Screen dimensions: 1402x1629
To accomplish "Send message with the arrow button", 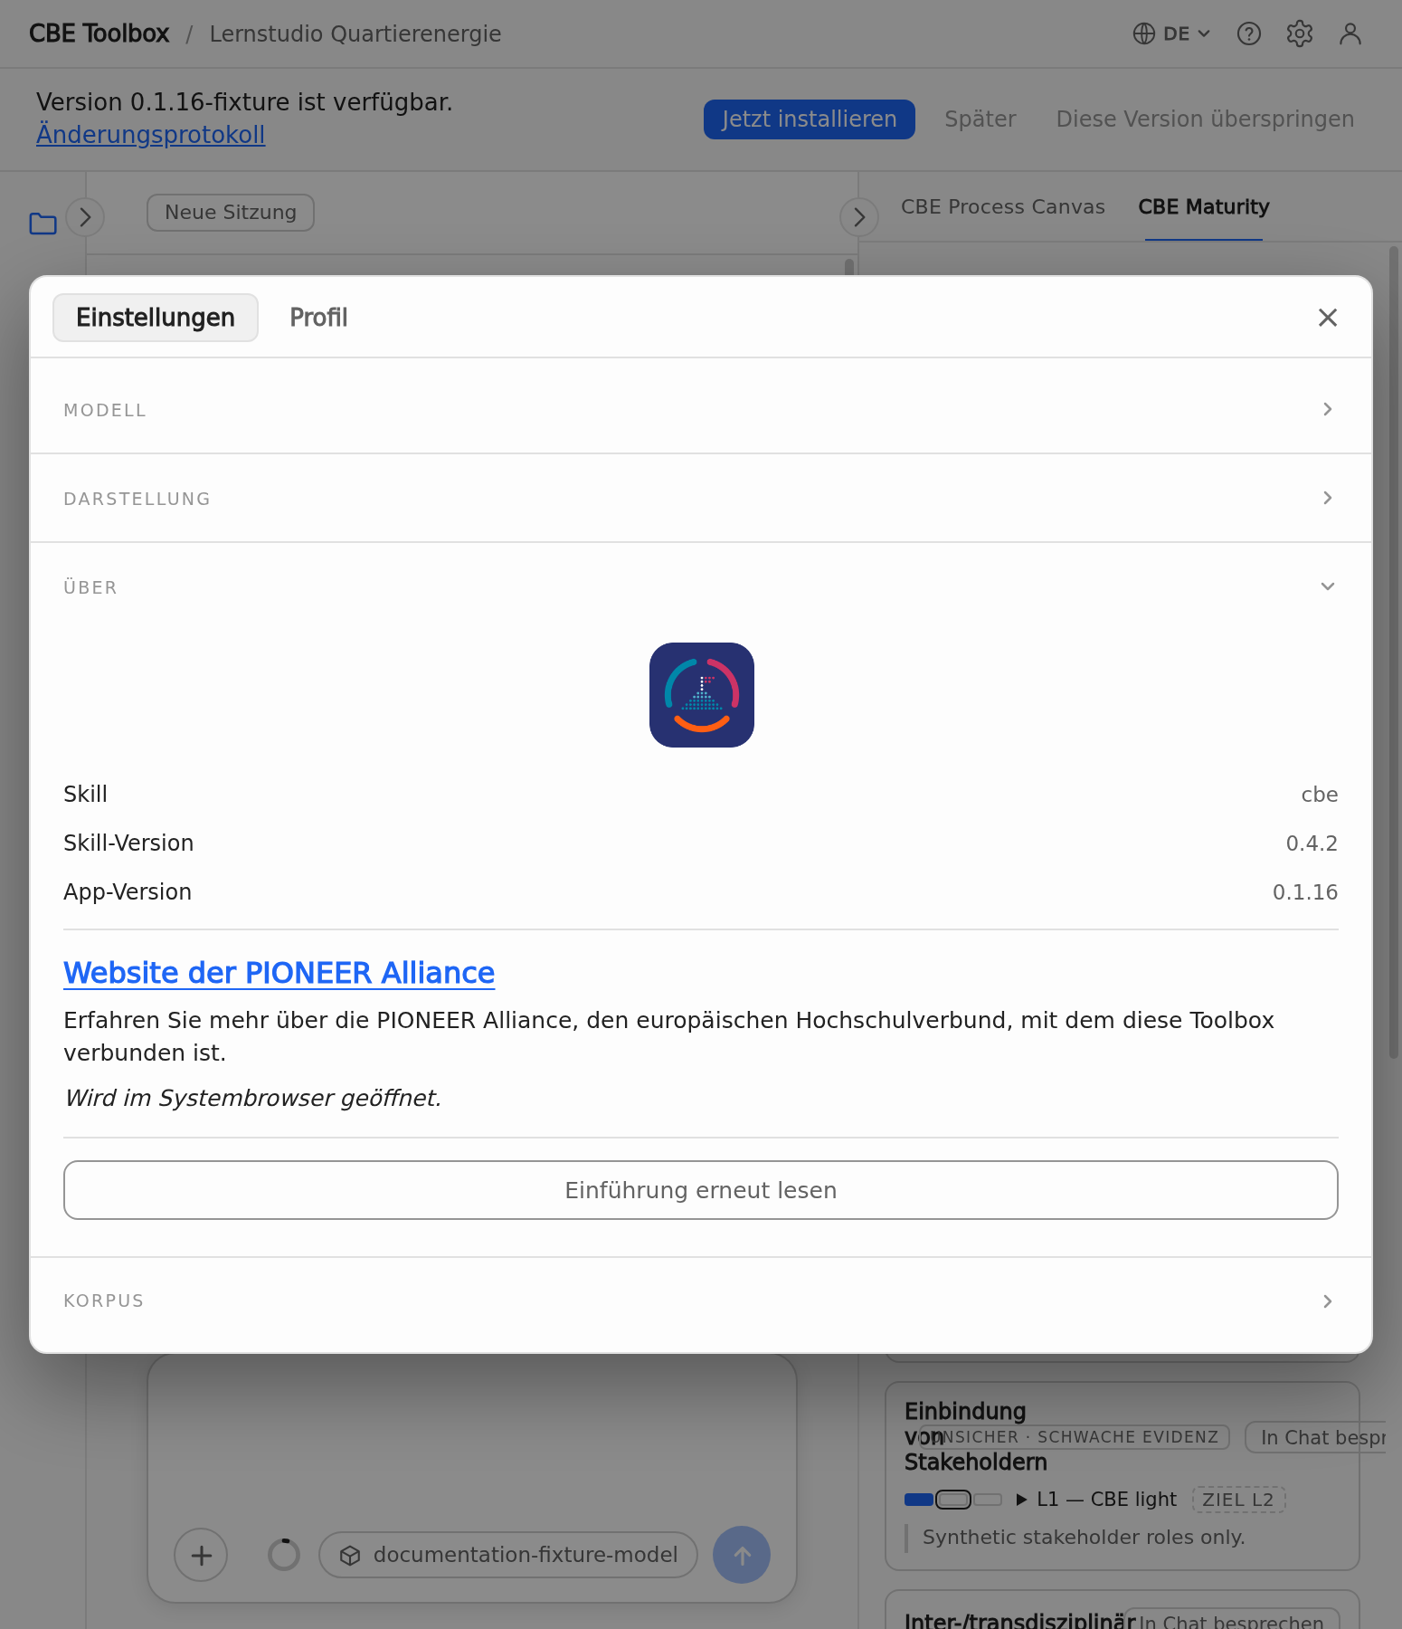I will pyautogui.click(x=742, y=1555).
